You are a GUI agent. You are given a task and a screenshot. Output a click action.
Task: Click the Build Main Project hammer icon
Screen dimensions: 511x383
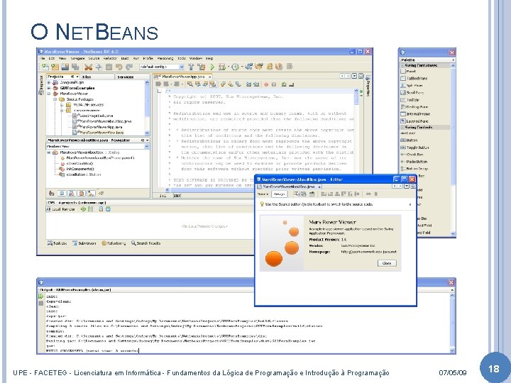point(192,67)
